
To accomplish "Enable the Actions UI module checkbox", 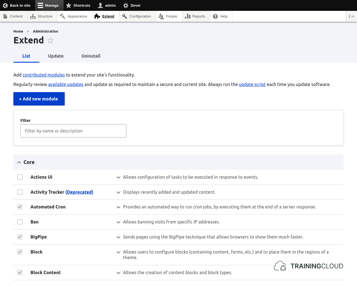I will tap(20, 177).
